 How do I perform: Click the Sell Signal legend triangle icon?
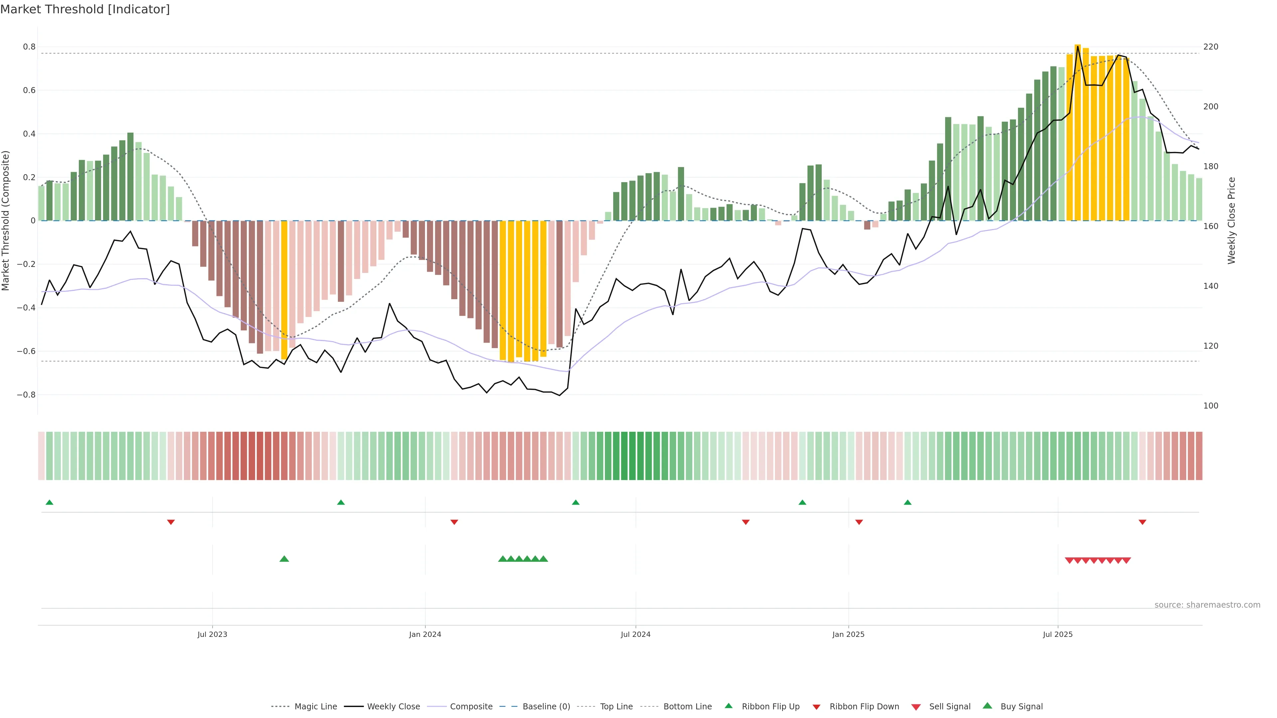(x=916, y=707)
